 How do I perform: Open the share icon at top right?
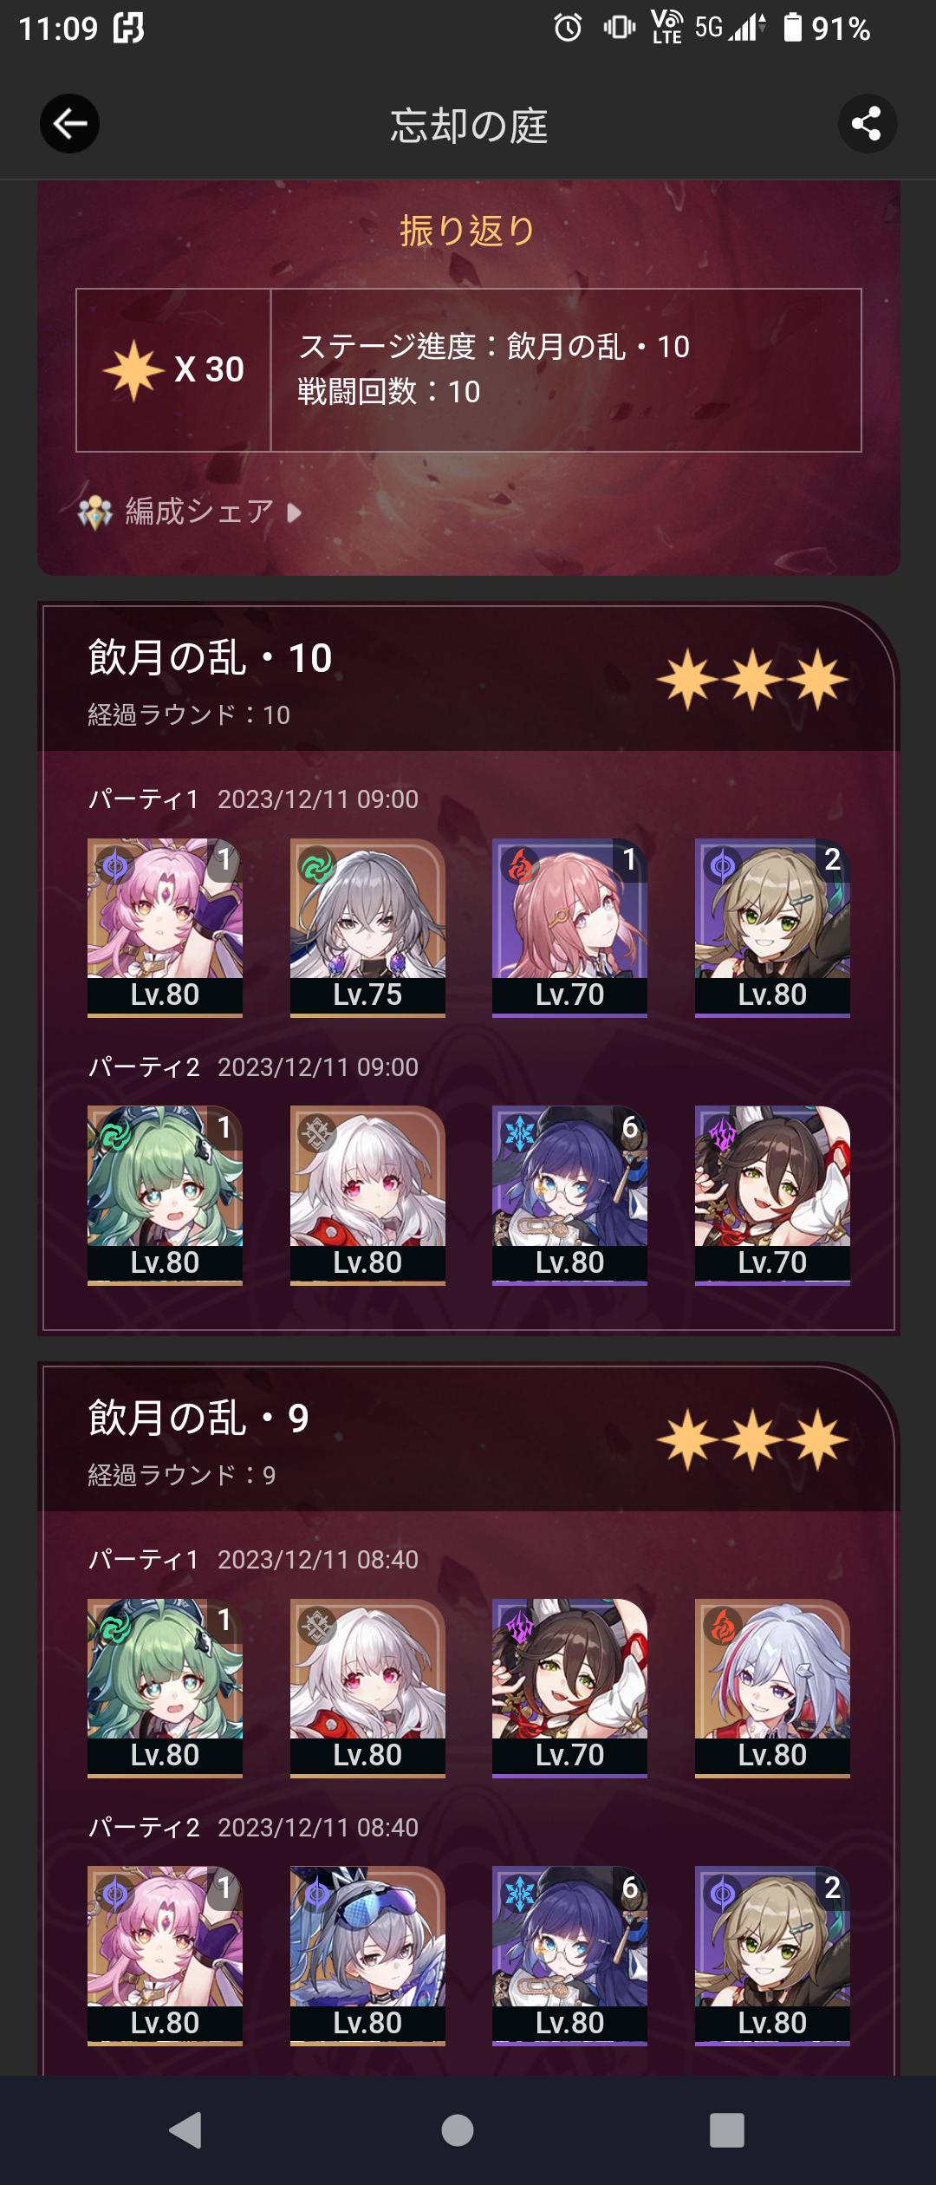(867, 124)
